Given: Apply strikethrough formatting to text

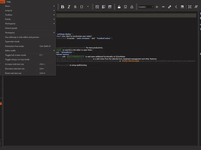Looking at the screenshot, I should [75, 7].
